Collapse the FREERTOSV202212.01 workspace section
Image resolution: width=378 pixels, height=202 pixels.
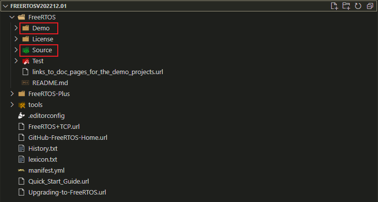coord(5,6)
